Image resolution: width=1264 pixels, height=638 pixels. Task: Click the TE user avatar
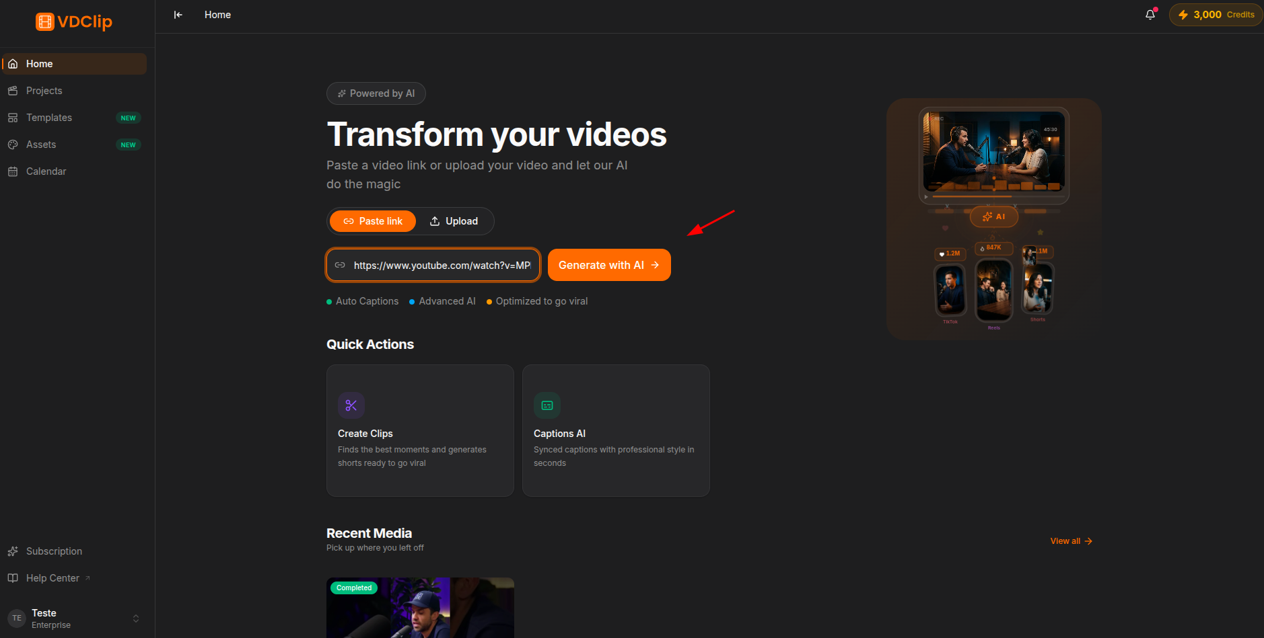coord(17,619)
